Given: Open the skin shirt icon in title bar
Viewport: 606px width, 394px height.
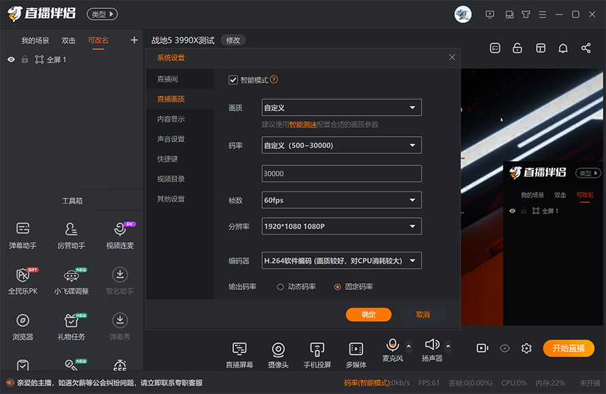Looking at the screenshot, I should 526,14.
